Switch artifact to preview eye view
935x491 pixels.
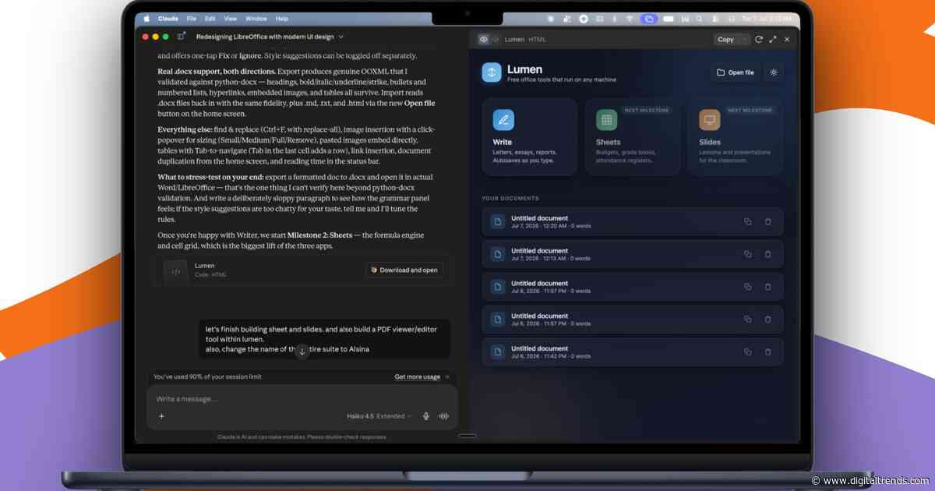coord(484,39)
